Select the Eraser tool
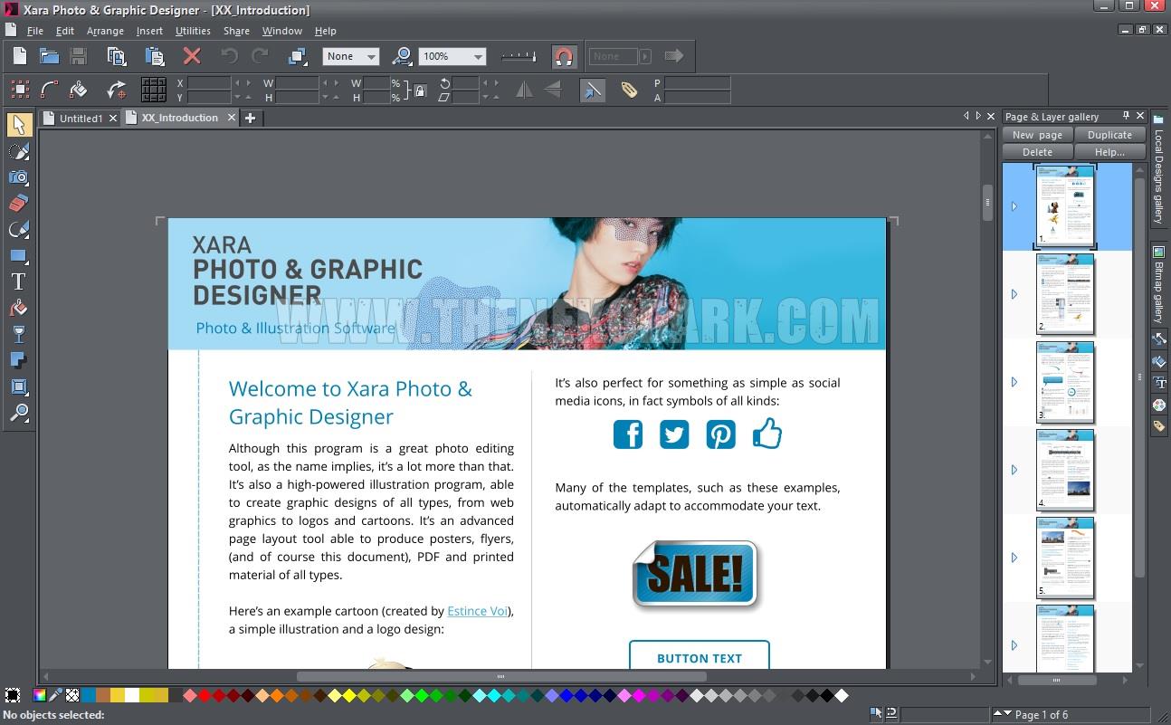Viewport: 1171px width, 725px height. (19, 203)
